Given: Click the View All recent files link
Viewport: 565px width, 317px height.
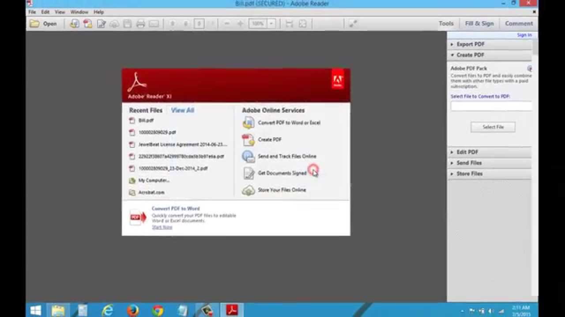Looking at the screenshot, I should coord(182,111).
